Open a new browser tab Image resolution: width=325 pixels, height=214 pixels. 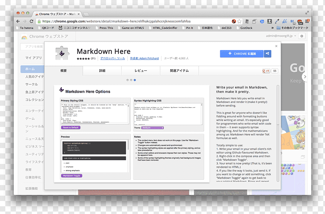(x=86, y=14)
